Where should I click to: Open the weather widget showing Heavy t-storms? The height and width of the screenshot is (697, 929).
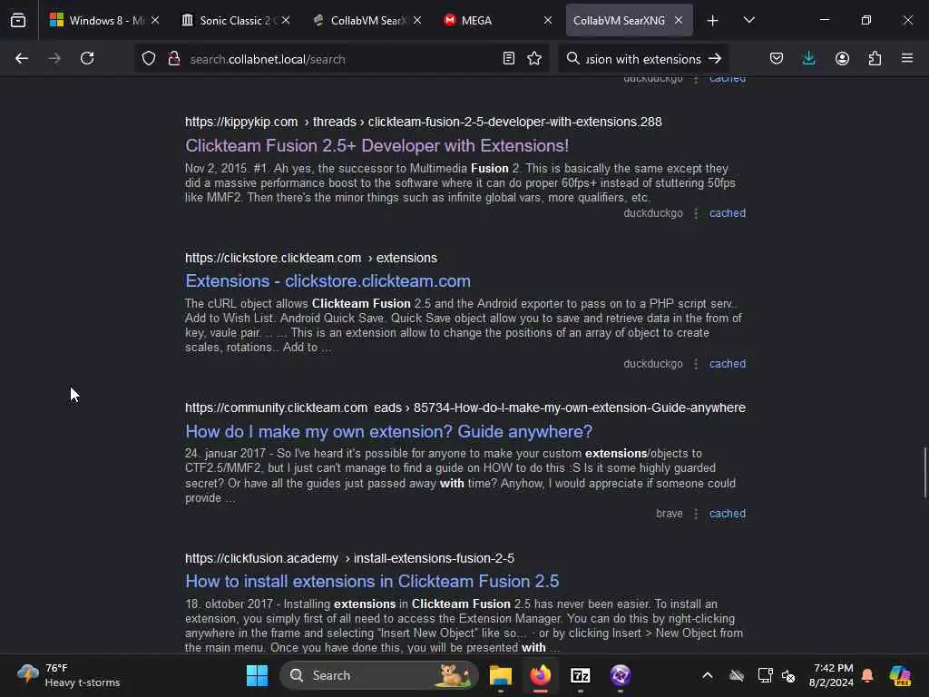point(69,675)
